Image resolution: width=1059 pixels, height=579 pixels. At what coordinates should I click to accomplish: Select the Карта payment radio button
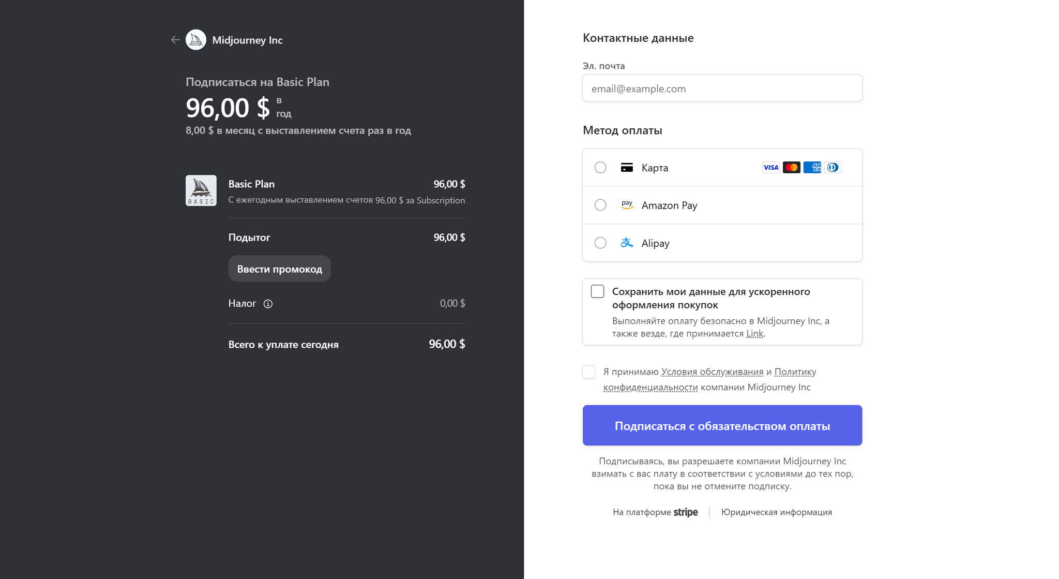[x=600, y=168]
